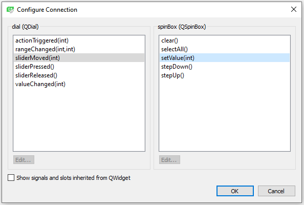Select the sliderReleased() signal
The height and width of the screenshot is (205, 304).
79,75
